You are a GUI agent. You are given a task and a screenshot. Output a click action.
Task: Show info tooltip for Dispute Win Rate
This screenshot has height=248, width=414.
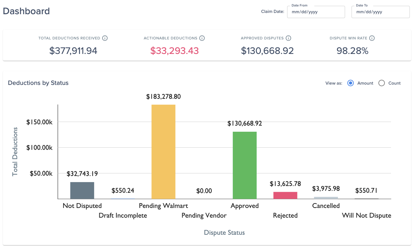pos(372,38)
